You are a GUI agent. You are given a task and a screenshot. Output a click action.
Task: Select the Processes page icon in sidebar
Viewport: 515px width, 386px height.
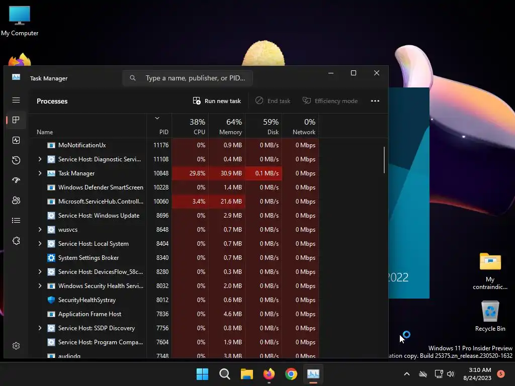[16, 120]
